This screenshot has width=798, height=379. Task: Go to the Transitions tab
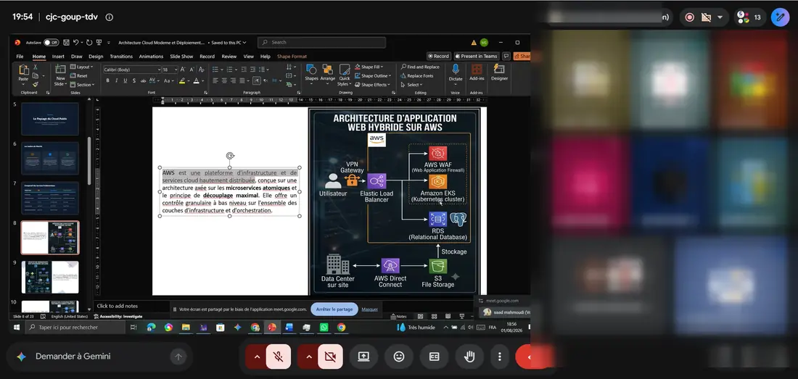pyautogui.click(x=121, y=57)
